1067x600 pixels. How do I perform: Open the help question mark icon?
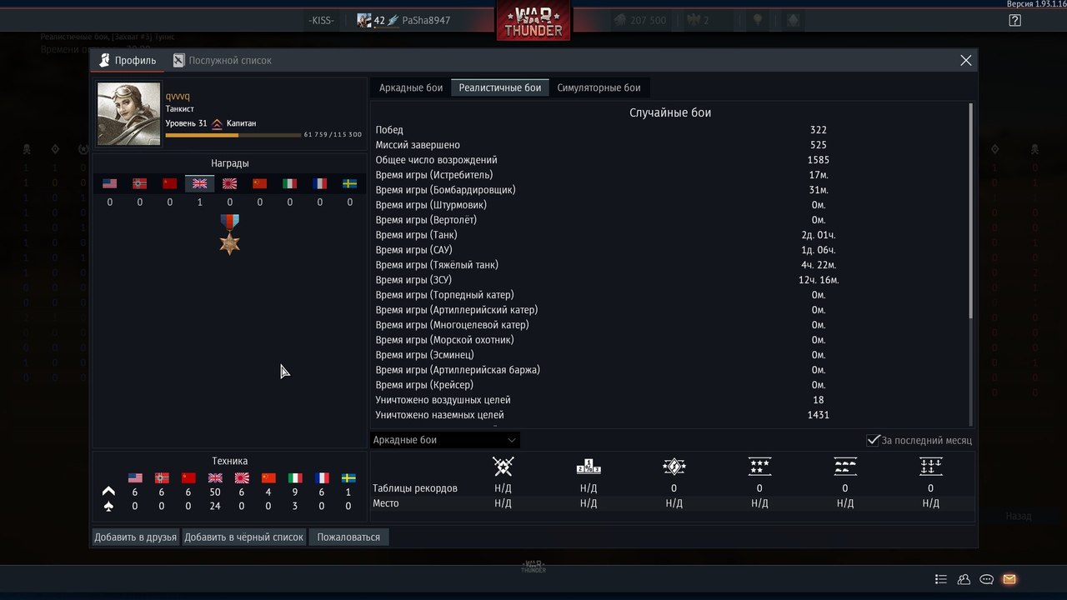[x=1014, y=20]
